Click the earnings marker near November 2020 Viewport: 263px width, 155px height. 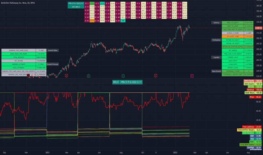tap(28, 76)
